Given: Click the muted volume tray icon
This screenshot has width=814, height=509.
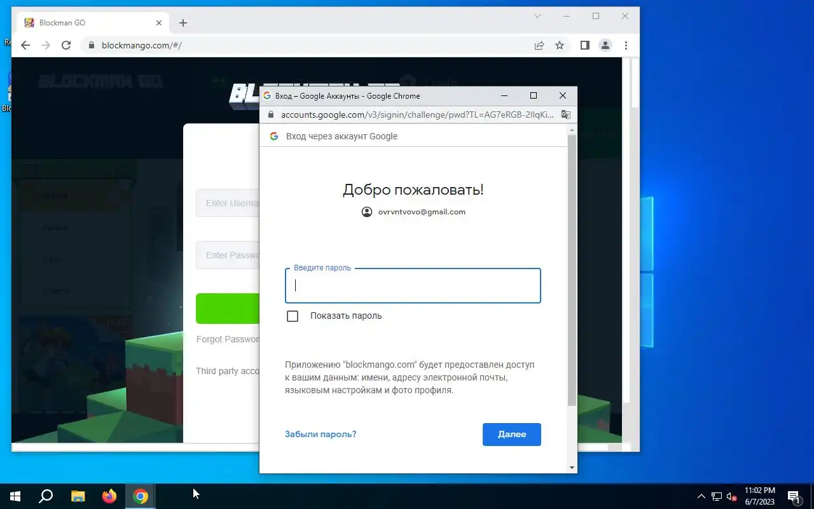Looking at the screenshot, I should [x=732, y=496].
